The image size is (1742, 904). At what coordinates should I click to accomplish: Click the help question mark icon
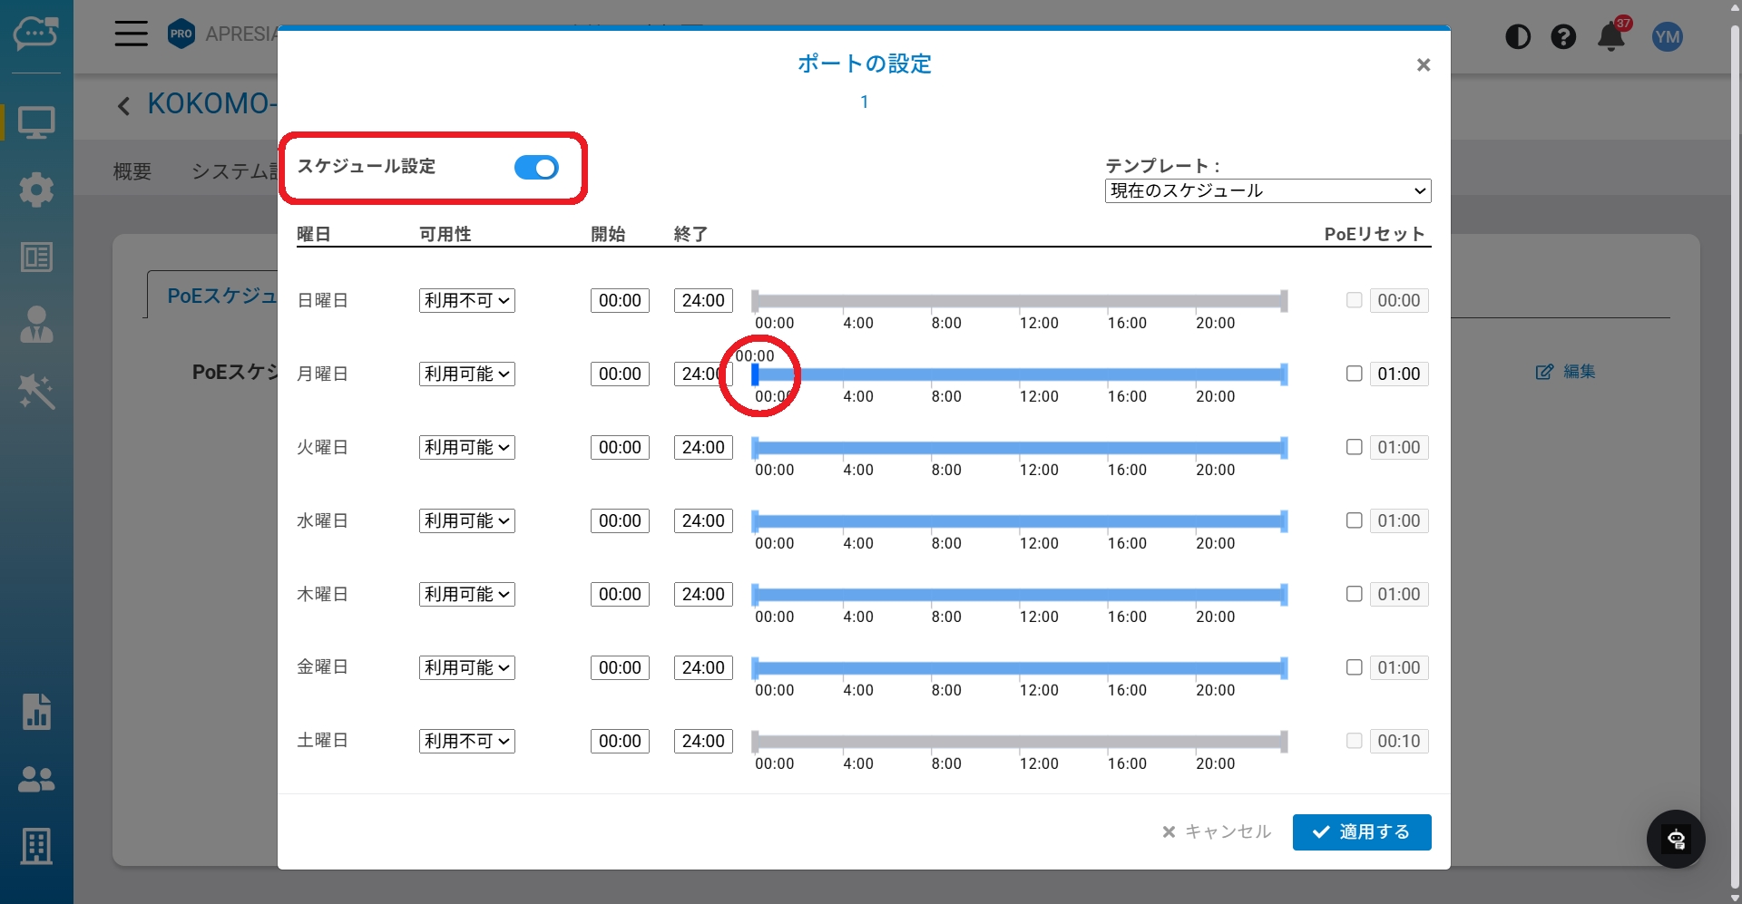[1563, 37]
